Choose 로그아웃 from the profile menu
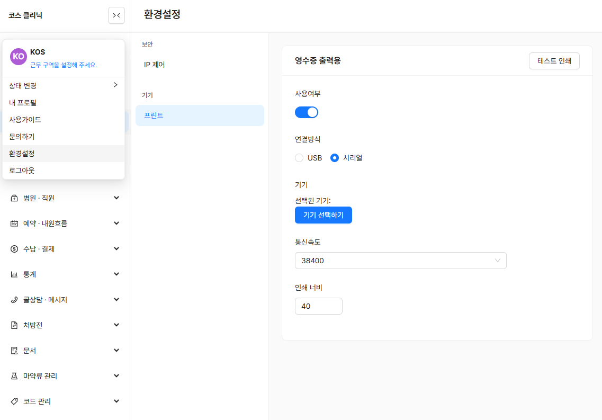Image resolution: width=602 pixels, height=420 pixels. point(22,171)
